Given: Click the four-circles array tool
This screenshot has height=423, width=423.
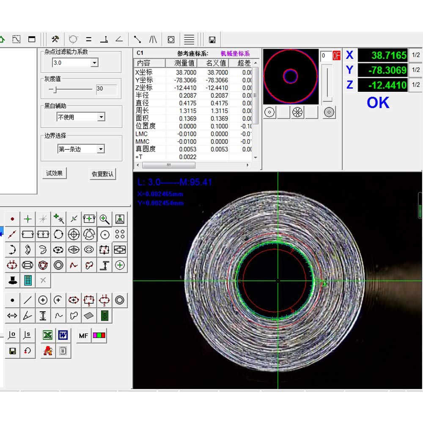Looking at the screenshot, I should click(120, 234).
